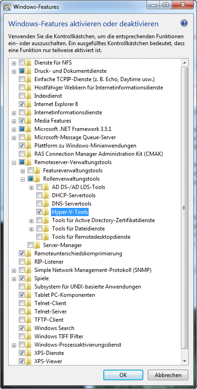Uncheck the Hyper-V-Tools checkbox
This screenshot has height=389, width=197.
pyautogui.click(x=39, y=212)
